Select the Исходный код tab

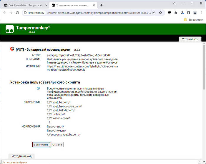[21, 156]
